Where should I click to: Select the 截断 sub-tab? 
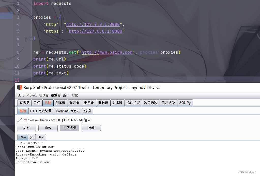(x=23, y=111)
